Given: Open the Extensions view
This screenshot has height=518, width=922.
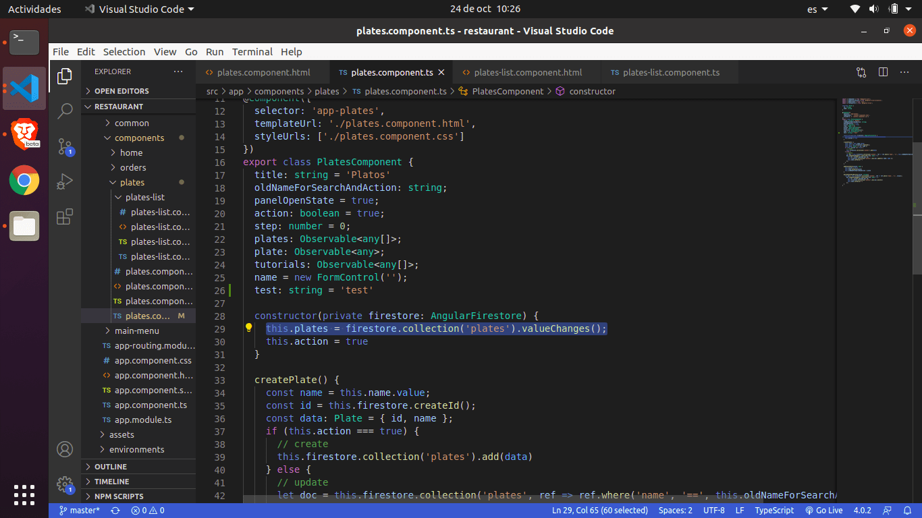Looking at the screenshot, I should coord(65,217).
